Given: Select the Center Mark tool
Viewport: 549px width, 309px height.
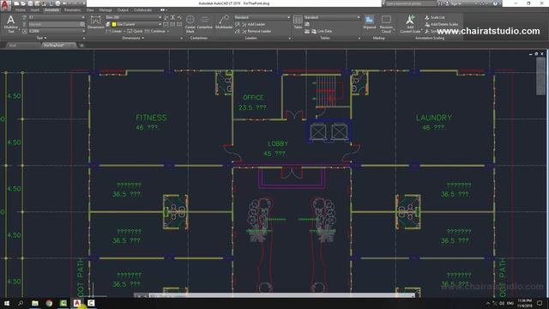Looking at the screenshot, I should tap(190, 24).
